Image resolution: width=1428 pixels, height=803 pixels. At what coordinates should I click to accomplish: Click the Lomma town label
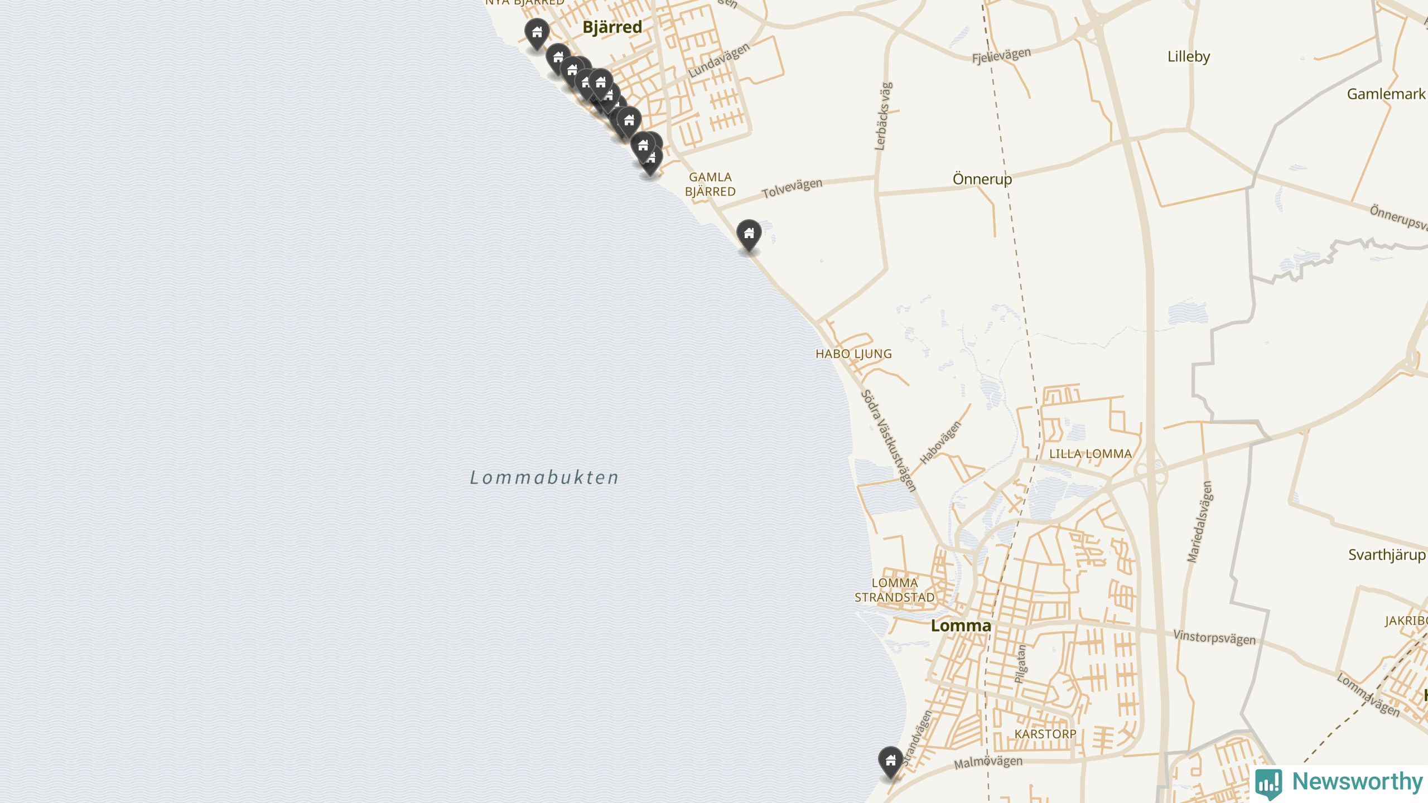pos(961,626)
